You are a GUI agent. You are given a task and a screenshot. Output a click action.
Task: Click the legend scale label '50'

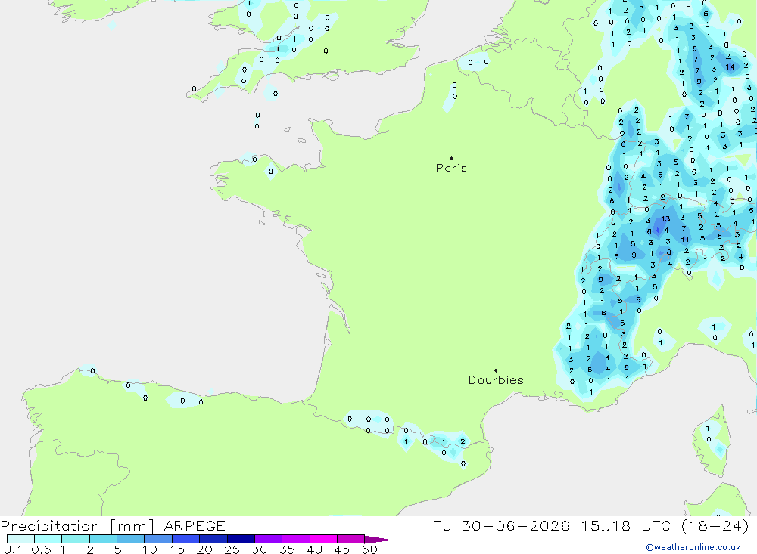pos(369,549)
